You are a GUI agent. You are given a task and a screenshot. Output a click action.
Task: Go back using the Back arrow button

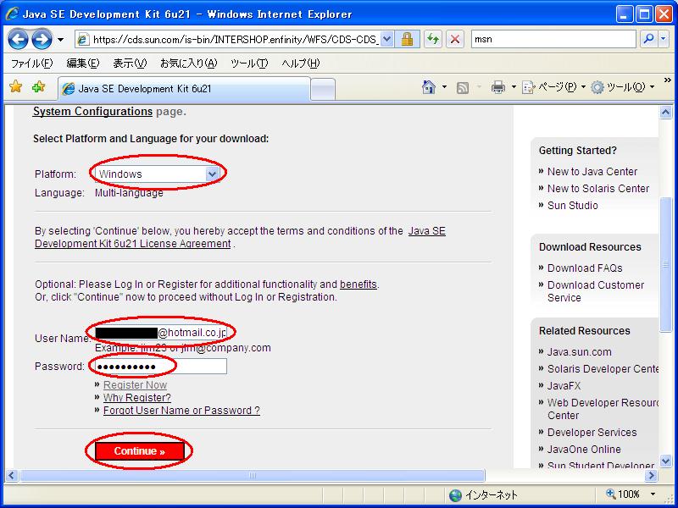(x=18, y=40)
